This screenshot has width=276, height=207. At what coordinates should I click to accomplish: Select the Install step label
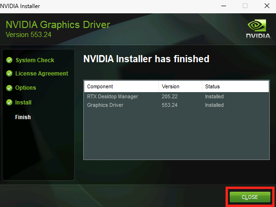[x=23, y=103]
